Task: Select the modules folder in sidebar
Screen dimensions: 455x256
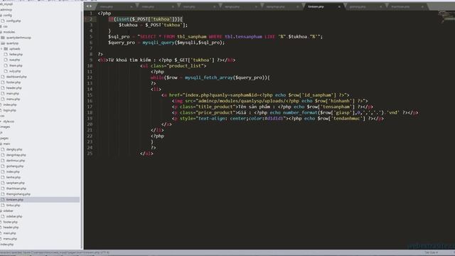Action: [9, 32]
